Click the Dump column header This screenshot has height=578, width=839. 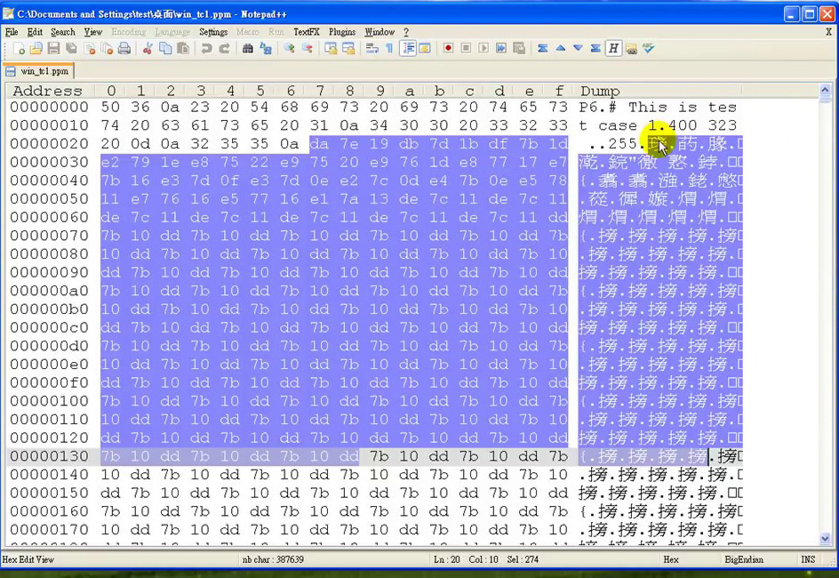(600, 91)
